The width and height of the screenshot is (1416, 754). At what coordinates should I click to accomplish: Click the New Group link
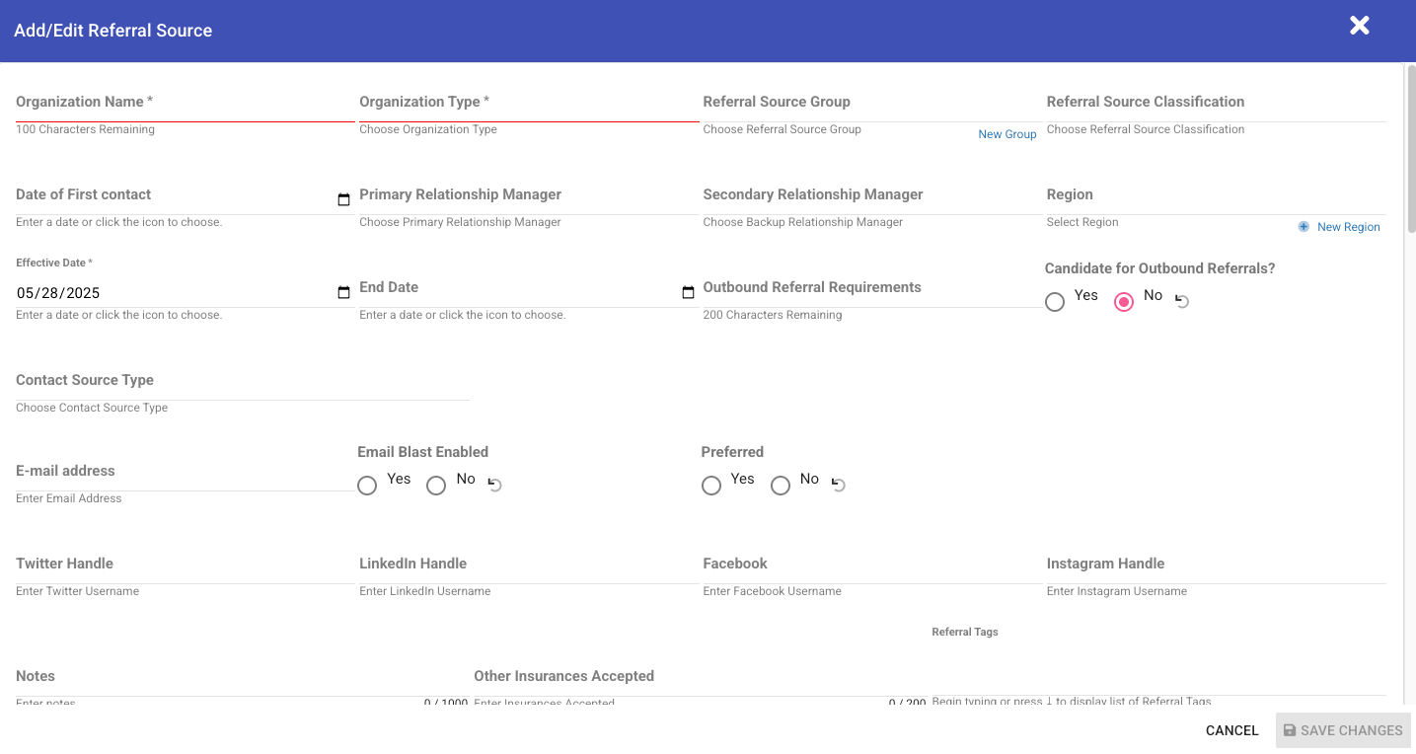point(1006,134)
